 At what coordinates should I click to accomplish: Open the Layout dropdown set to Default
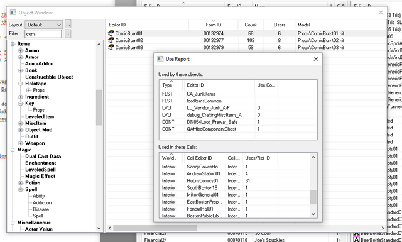(x=43, y=25)
